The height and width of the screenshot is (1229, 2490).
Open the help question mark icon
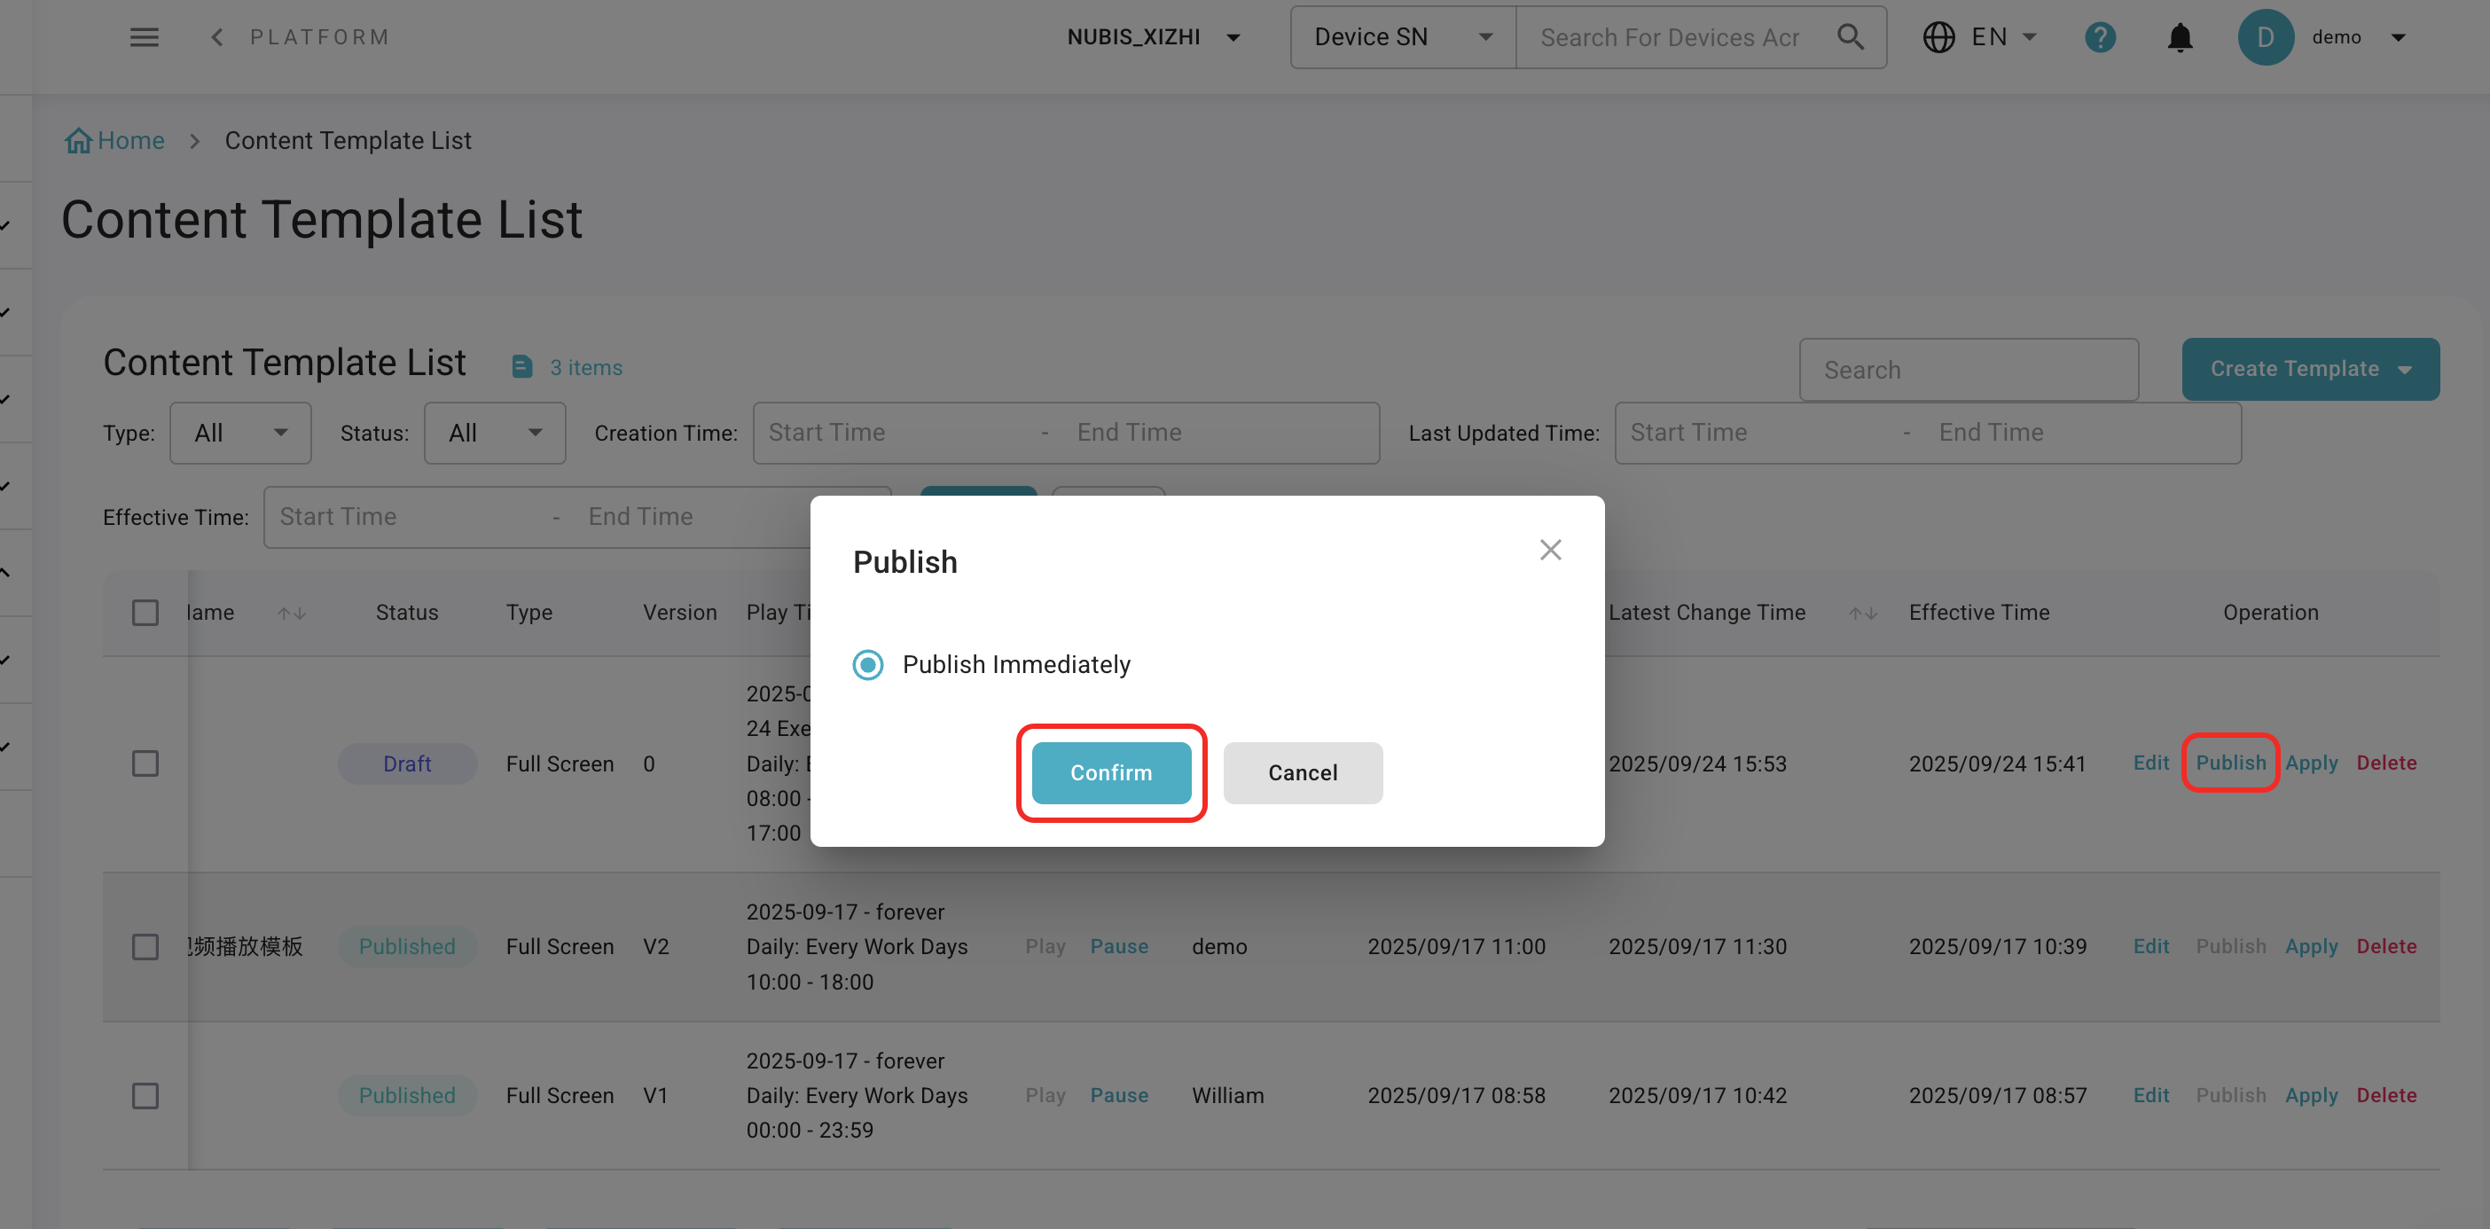(x=2100, y=36)
